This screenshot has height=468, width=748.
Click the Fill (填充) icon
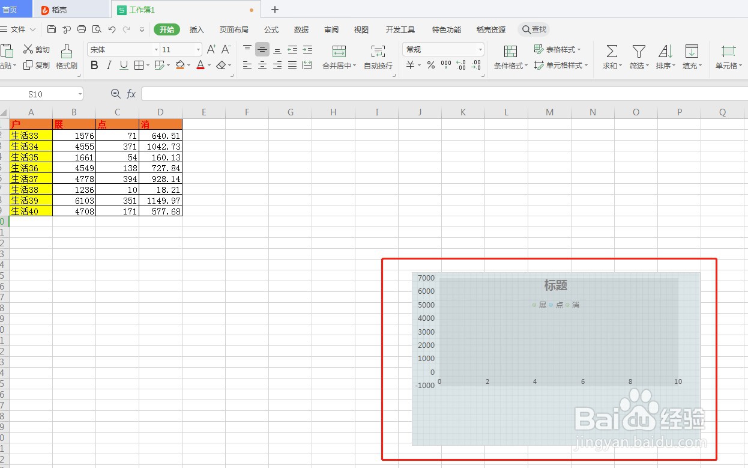click(692, 51)
